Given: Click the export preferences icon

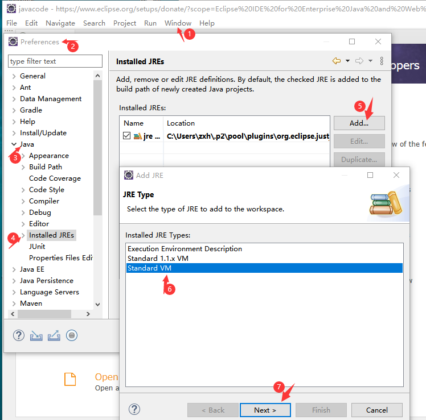Looking at the screenshot, I should [54, 336].
